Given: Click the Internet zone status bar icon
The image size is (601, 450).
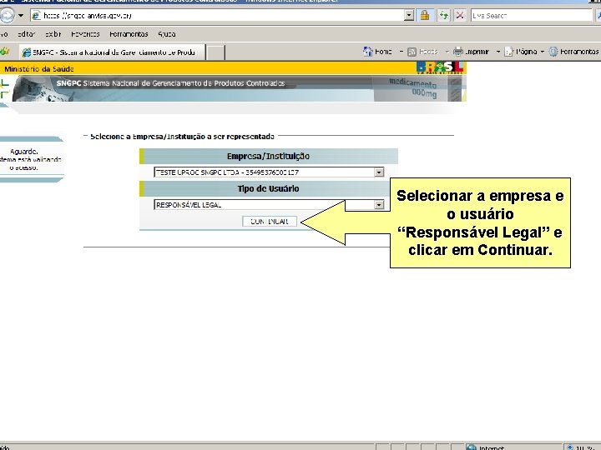Looking at the screenshot, I should 472,447.
